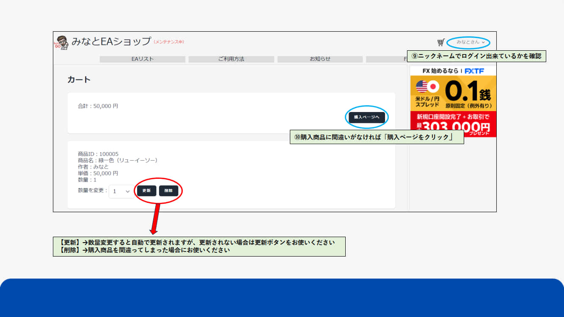This screenshot has height=317, width=564.
Task: Click the みなとEAショップ site title
Action: 111,41
